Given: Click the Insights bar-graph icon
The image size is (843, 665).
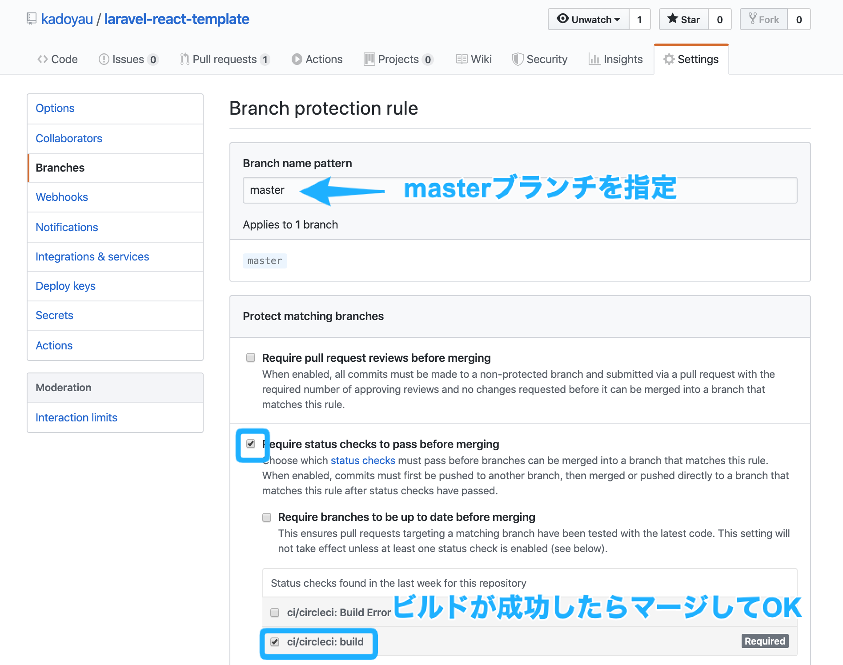Looking at the screenshot, I should coord(594,59).
